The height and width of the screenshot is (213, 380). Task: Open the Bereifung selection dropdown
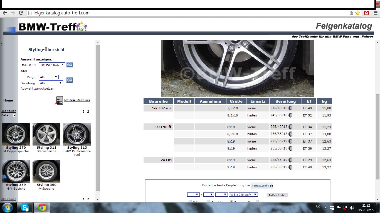tap(51, 83)
